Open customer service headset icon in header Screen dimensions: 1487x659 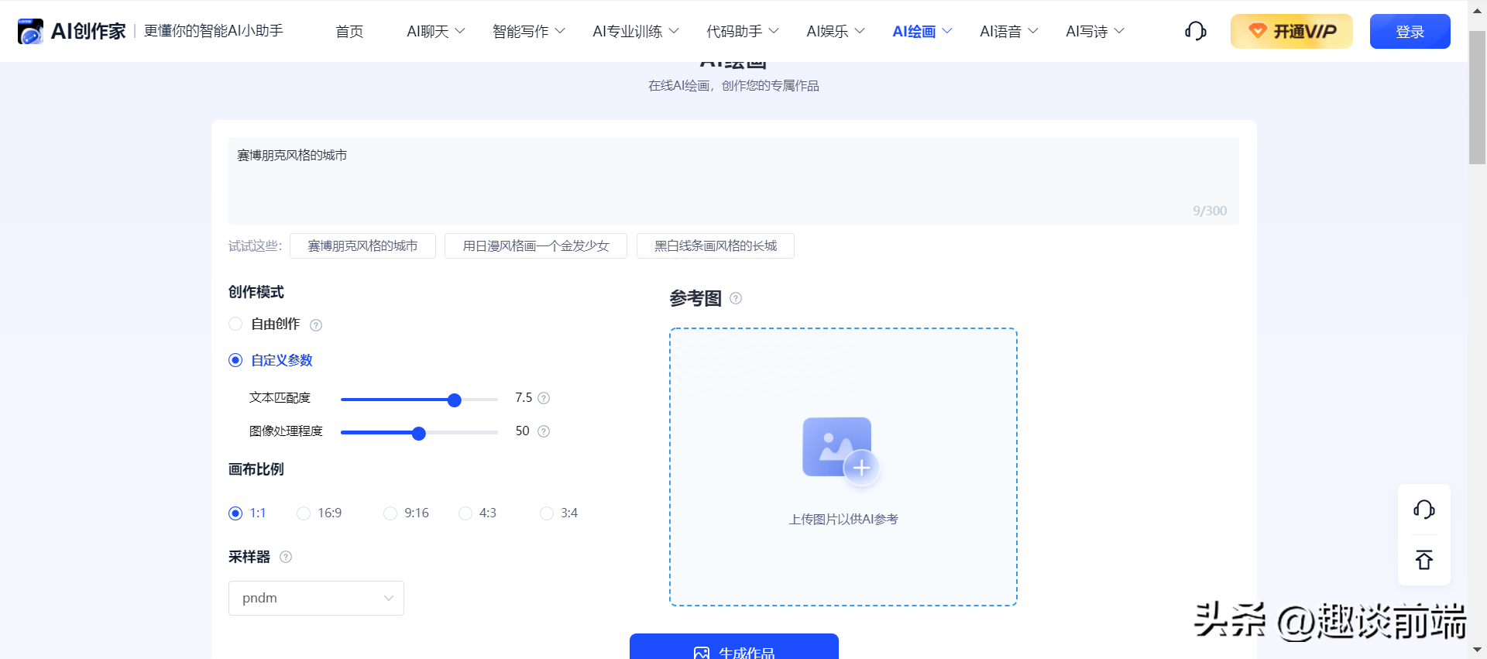(1196, 31)
